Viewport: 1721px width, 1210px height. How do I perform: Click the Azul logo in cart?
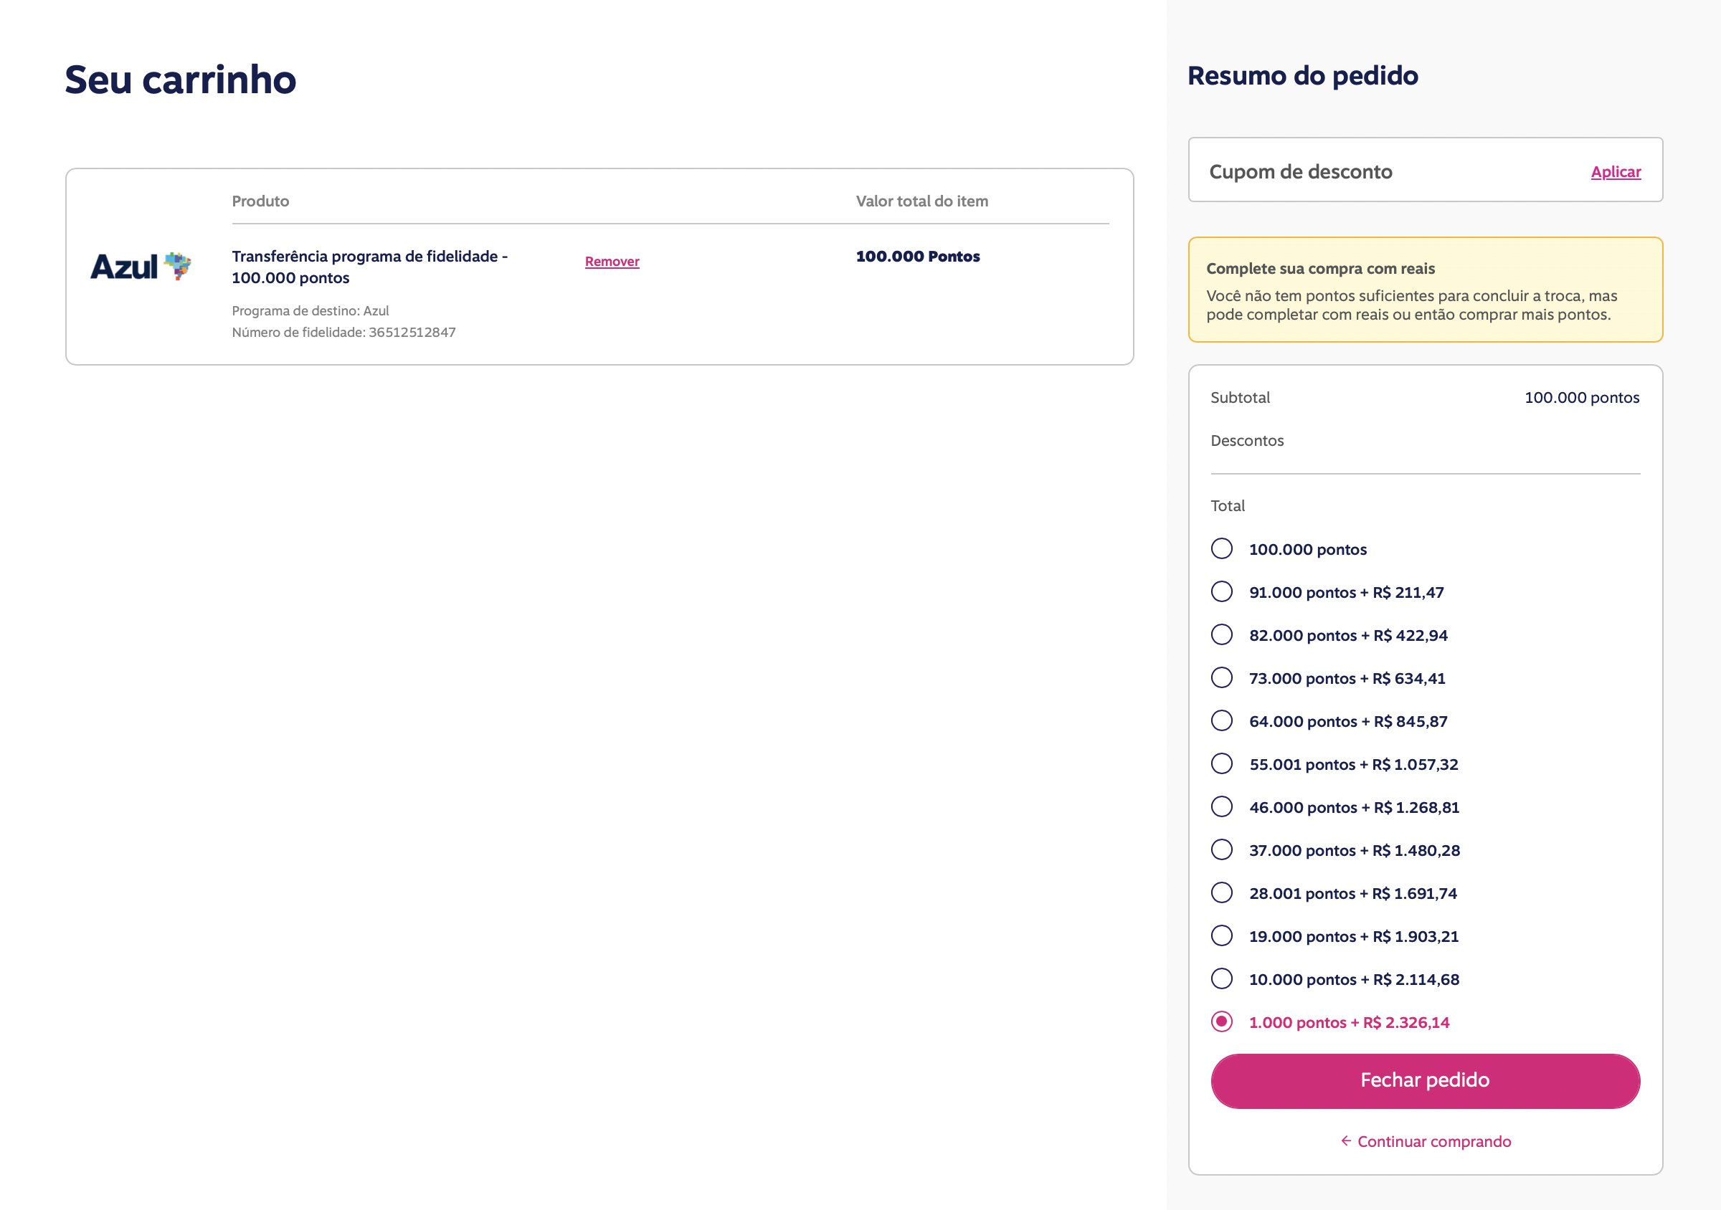click(x=141, y=266)
